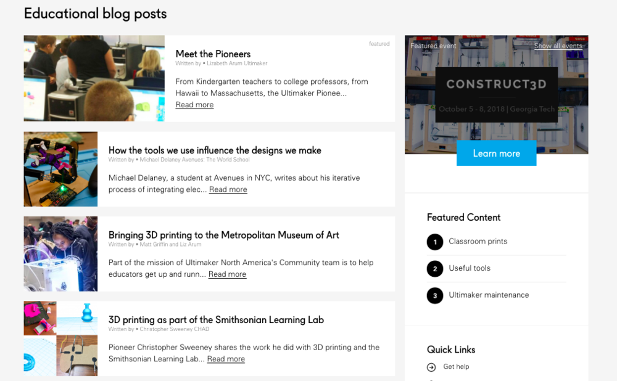Open Read more for Meet the Pioneers
The height and width of the screenshot is (381, 617).
click(194, 105)
